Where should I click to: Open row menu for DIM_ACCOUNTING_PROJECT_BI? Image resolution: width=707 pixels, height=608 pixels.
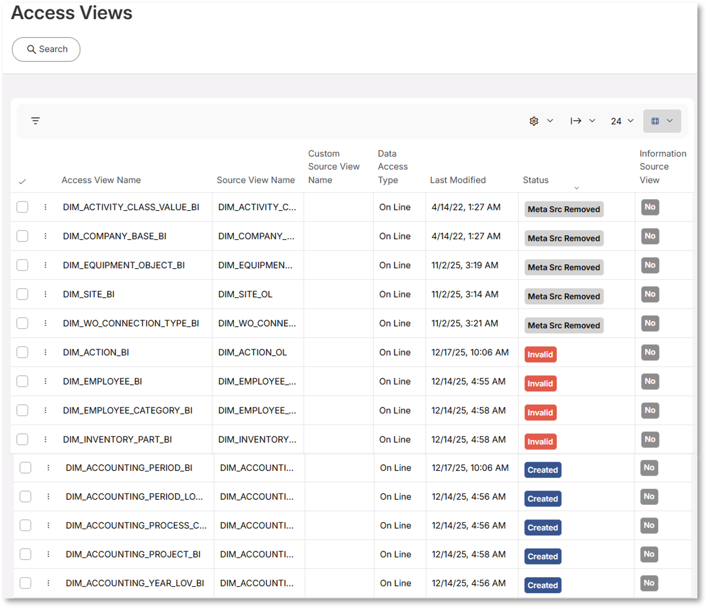pos(48,555)
